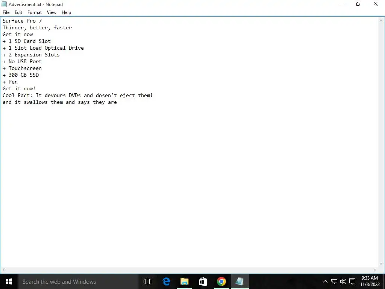This screenshot has height=289, width=385.
Task: Open the Help menu
Action: 66,12
